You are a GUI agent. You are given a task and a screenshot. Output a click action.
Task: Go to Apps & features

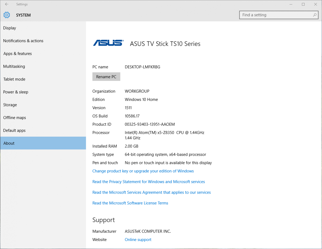pyautogui.click(x=43, y=54)
